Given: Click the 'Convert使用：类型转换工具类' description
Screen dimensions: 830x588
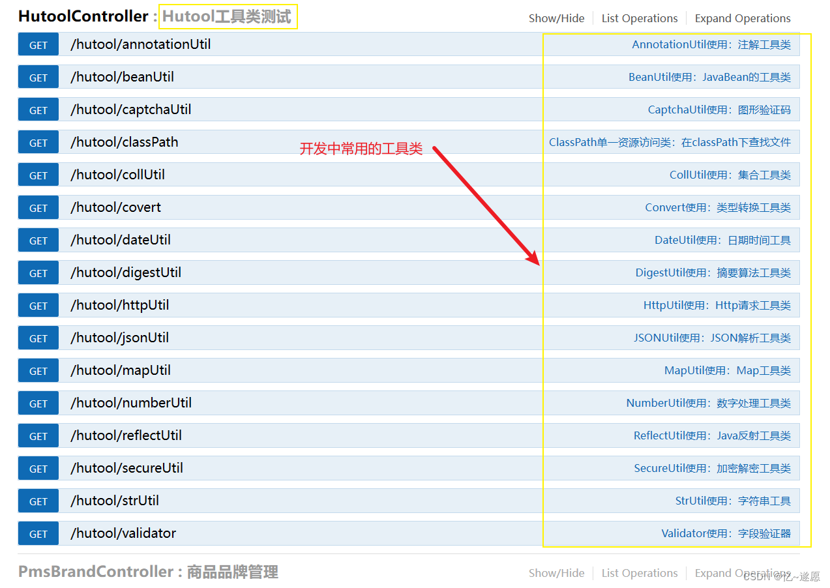Looking at the screenshot, I should pyautogui.click(x=718, y=208).
